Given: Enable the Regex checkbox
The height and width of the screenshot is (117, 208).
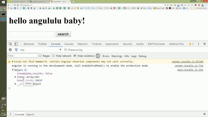Looking at the screenshot, I should pyautogui.click(x=40, y=56).
